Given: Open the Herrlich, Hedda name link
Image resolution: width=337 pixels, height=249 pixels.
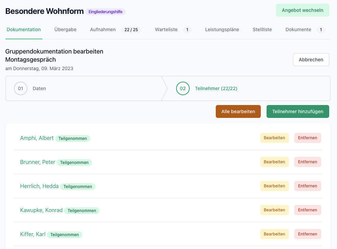Looking at the screenshot, I should (x=39, y=186).
